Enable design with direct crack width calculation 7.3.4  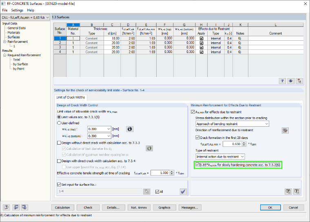(59, 161)
